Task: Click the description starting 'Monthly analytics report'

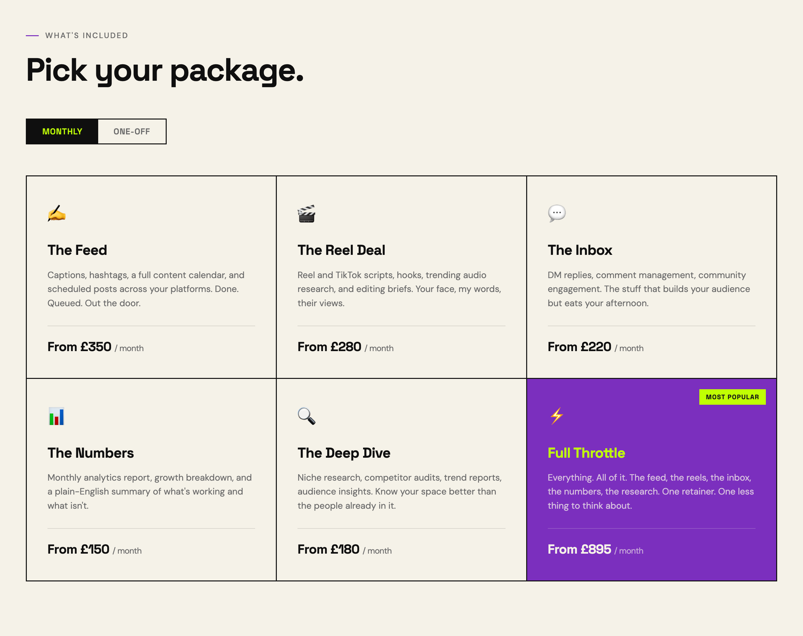Action: (x=150, y=492)
